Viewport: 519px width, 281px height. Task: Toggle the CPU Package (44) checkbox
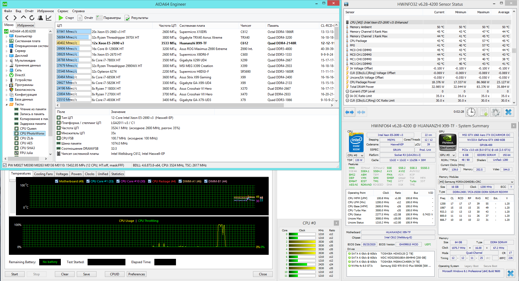(149, 181)
